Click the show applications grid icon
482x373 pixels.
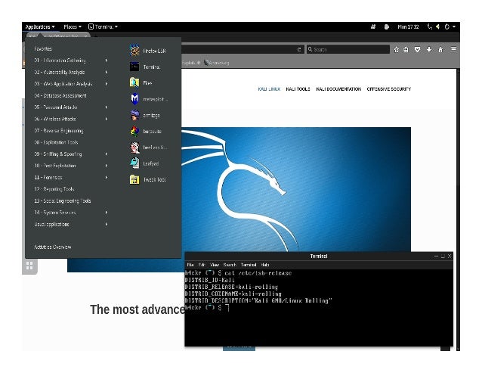(29, 266)
